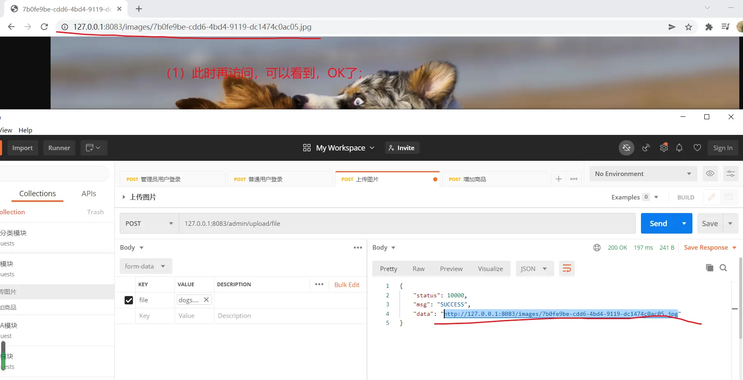The width and height of the screenshot is (743, 380).
Task: Click the Sign In button
Action: click(x=723, y=148)
